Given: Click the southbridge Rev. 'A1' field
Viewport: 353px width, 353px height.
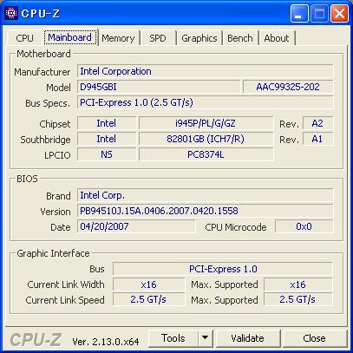Looking at the screenshot, I should click(x=317, y=139).
